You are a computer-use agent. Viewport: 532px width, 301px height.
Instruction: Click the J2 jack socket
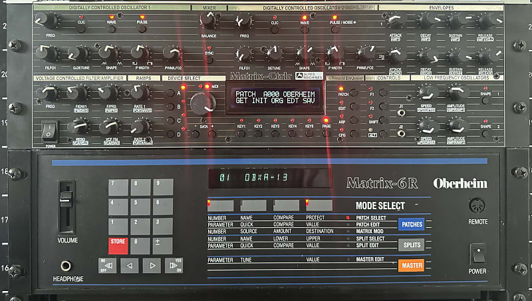click(x=401, y=133)
